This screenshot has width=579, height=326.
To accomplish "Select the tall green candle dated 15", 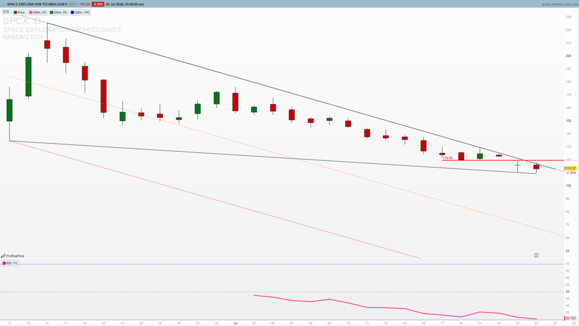I will point(28,76).
